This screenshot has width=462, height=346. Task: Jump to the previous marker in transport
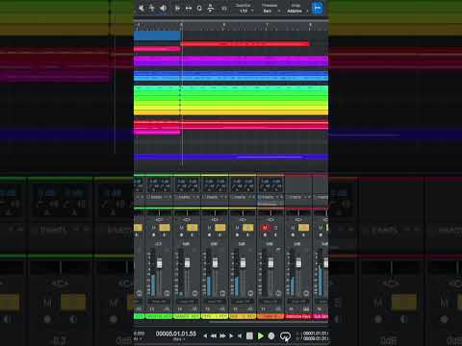(205, 335)
